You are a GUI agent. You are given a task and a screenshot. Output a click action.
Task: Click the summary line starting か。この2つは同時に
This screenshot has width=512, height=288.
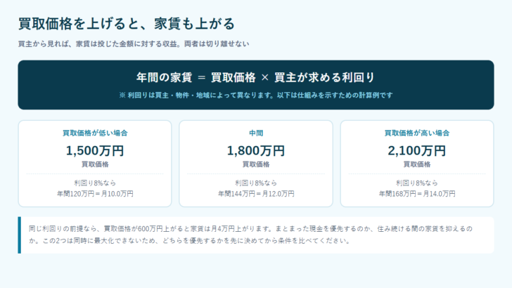(x=190, y=241)
